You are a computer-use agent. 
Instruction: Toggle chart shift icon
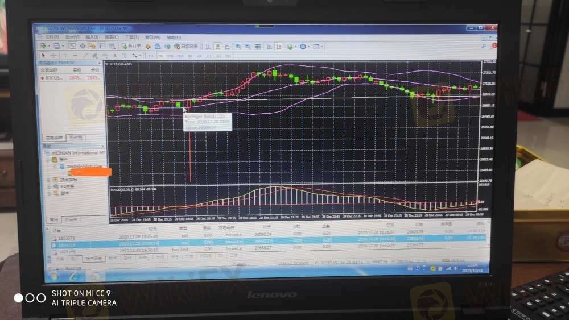pos(279,47)
